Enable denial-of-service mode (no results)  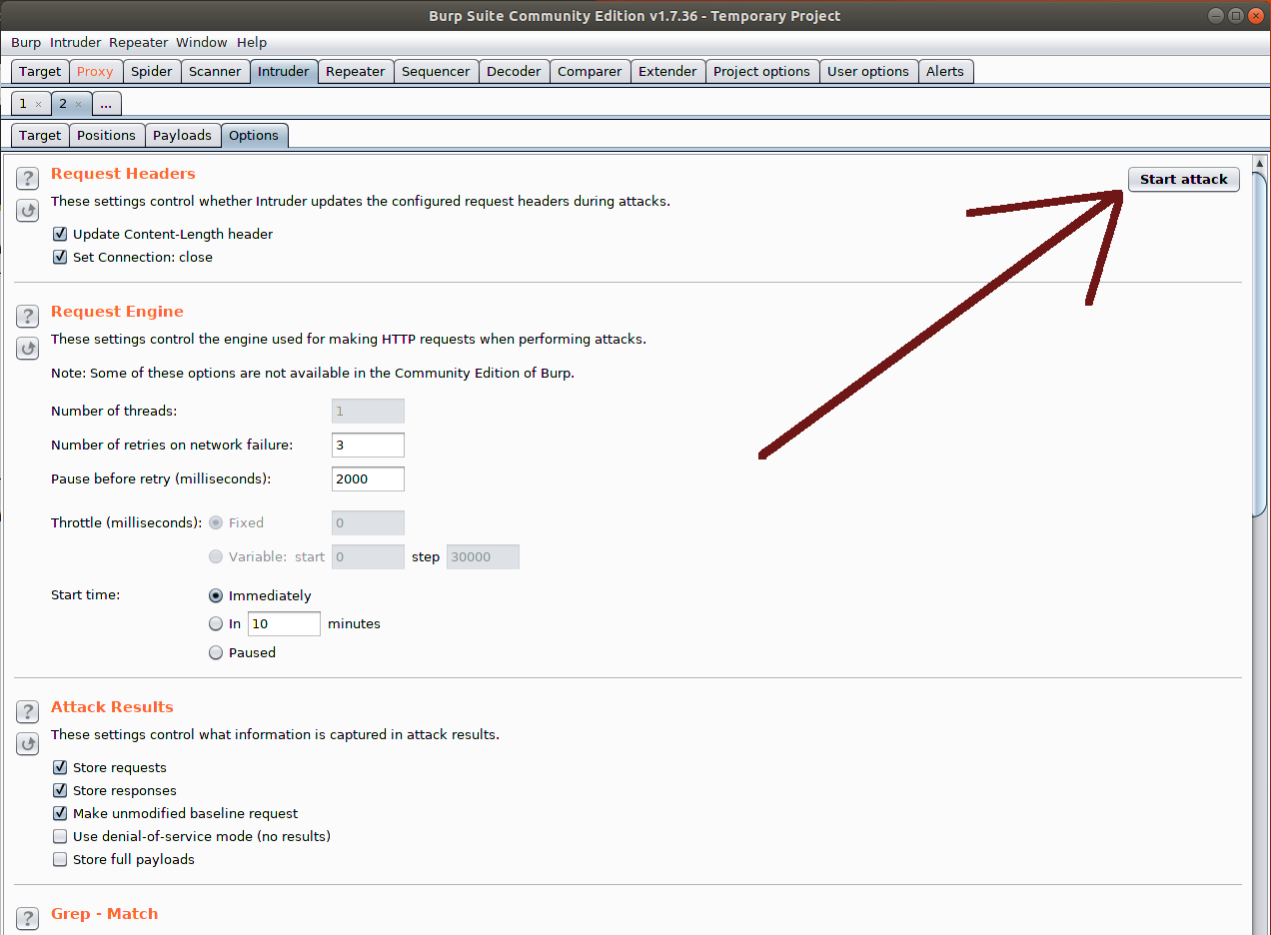pyautogui.click(x=60, y=836)
